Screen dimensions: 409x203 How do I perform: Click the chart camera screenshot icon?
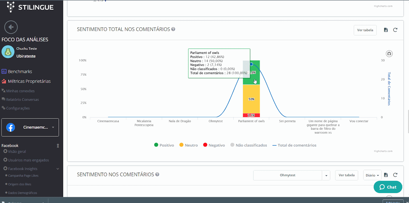pos(389,54)
